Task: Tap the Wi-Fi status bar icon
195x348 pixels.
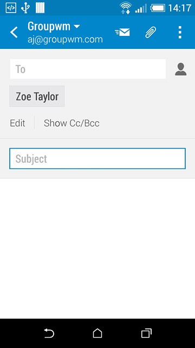Action: [x=126, y=8]
